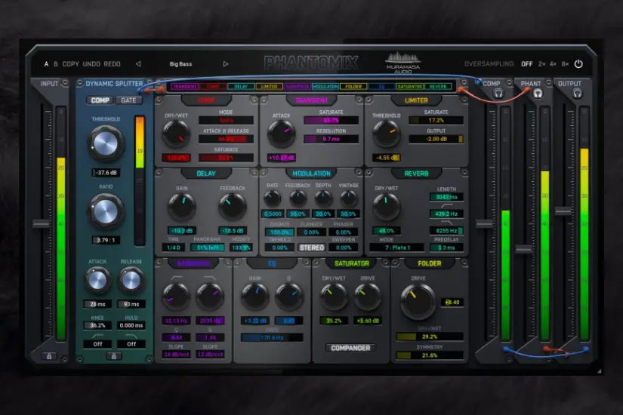Solo COMP channel with headphone icon

[x=498, y=94]
